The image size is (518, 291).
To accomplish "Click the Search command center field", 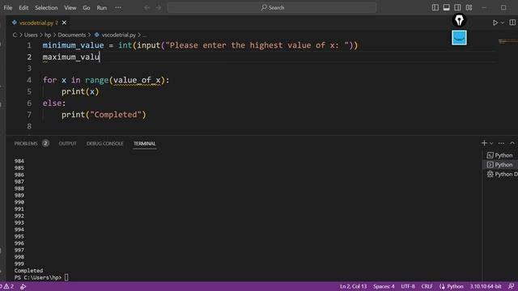I will (x=272, y=7).
